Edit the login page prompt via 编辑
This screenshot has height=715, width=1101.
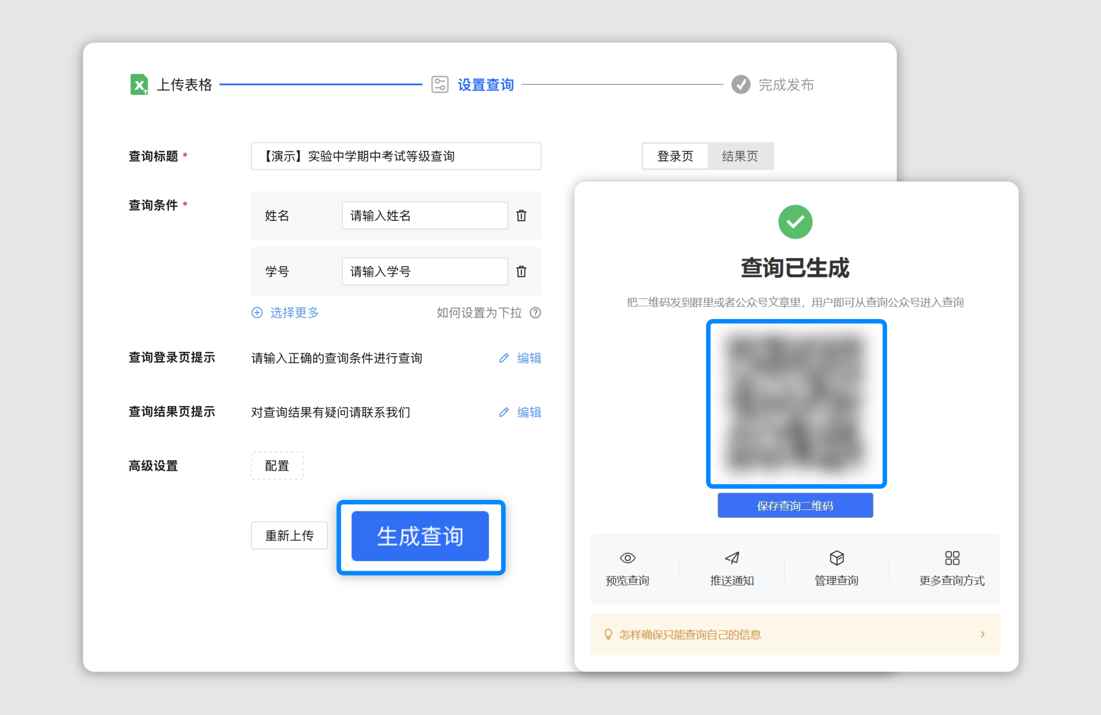point(529,358)
